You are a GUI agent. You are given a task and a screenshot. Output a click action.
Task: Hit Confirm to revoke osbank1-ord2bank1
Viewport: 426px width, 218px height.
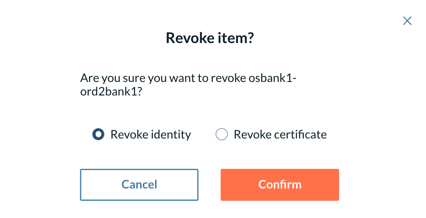(x=280, y=185)
